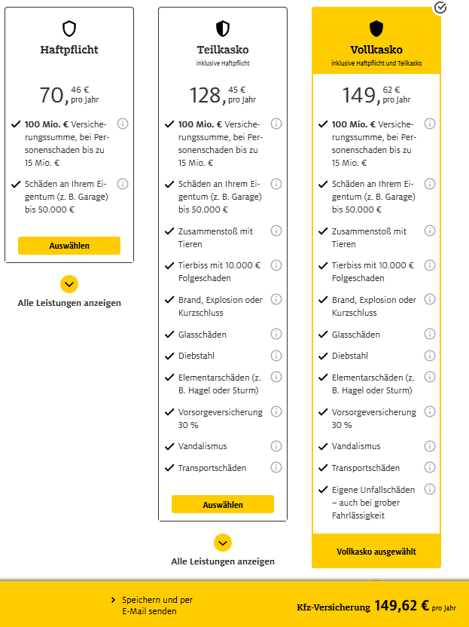Show info for Eigene Unfallschäden in Vollkasko
Image resolution: width=469 pixels, height=627 pixels.
click(x=430, y=489)
